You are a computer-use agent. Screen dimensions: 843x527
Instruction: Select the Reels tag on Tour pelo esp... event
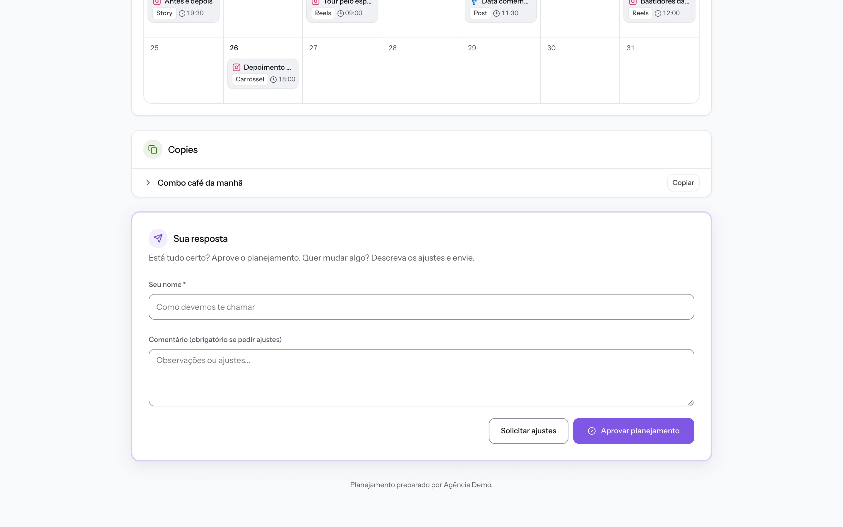point(323,13)
